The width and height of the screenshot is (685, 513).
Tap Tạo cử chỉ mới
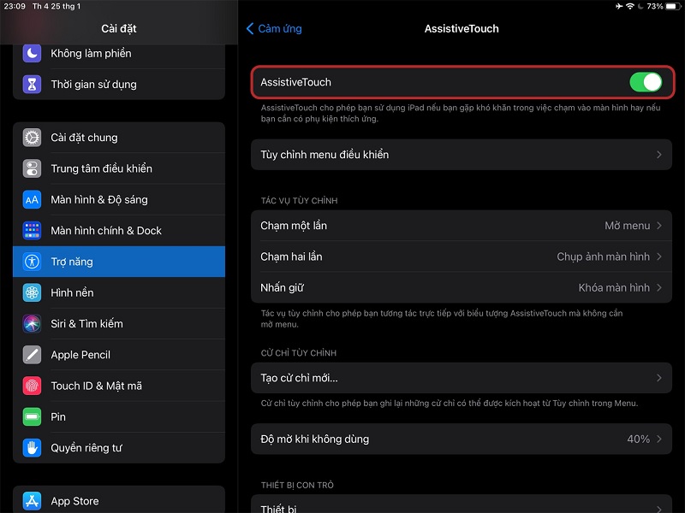461,378
